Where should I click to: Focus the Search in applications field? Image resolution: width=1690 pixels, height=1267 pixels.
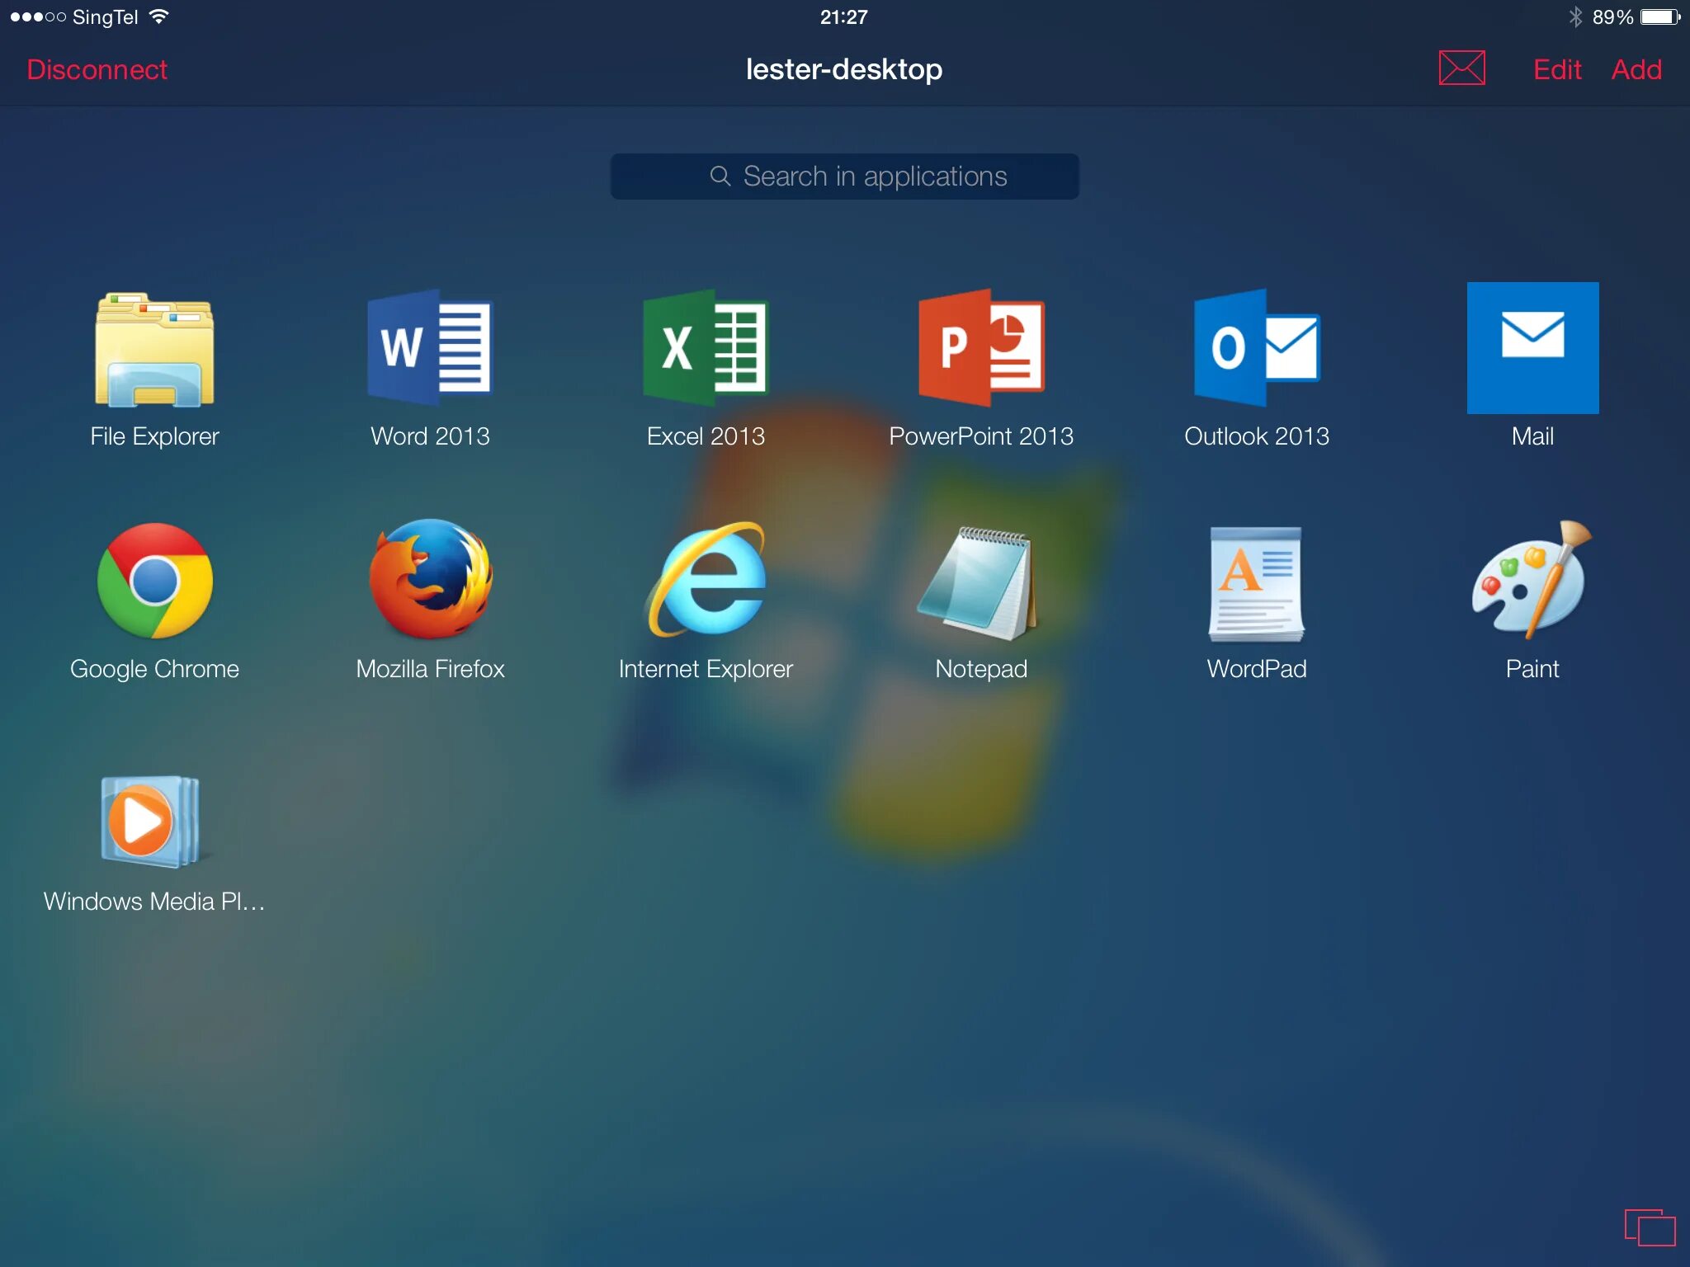(x=844, y=176)
